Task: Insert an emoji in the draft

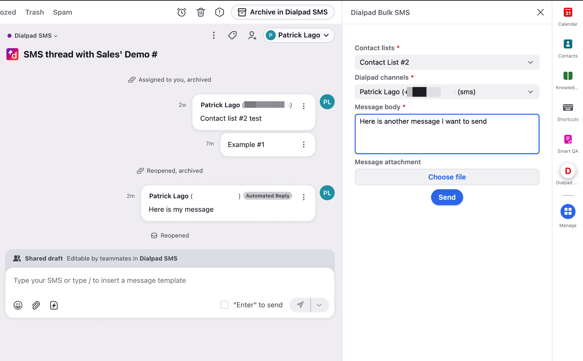Action: 18,305
